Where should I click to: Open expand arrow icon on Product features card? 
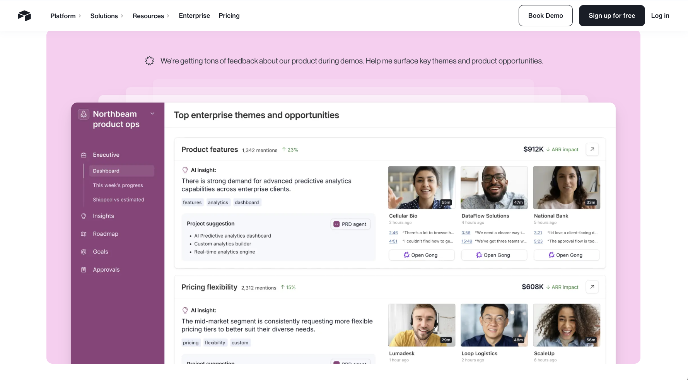point(592,149)
